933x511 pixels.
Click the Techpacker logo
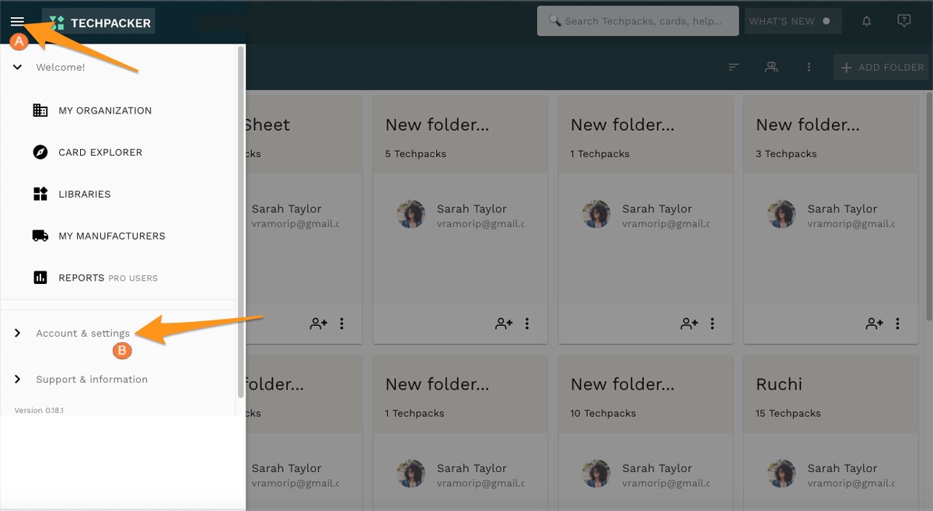98,22
